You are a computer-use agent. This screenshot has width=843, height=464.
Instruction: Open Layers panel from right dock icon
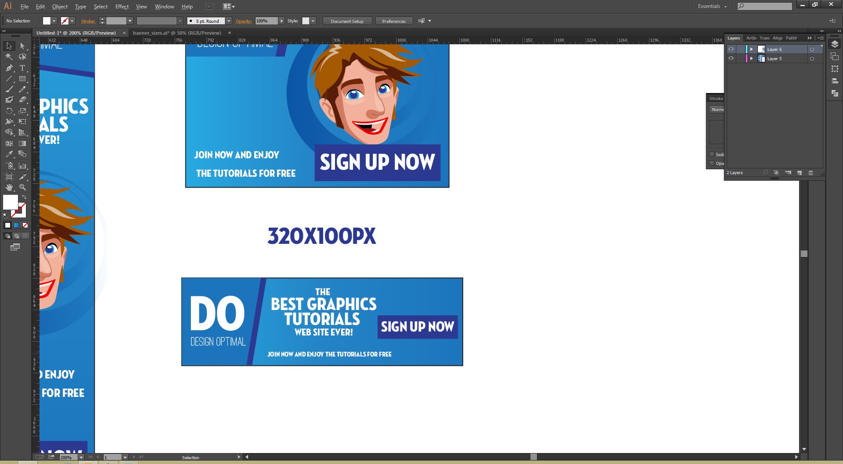coord(835,44)
